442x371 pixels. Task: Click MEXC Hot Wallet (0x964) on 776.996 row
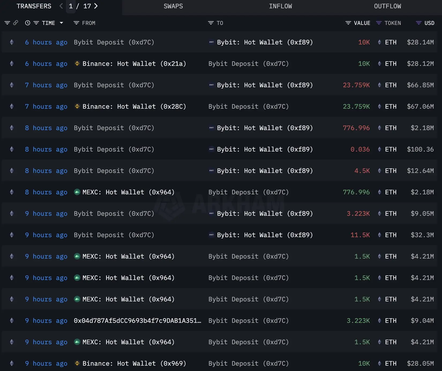point(129,192)
